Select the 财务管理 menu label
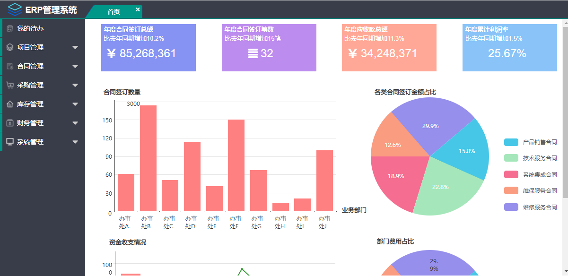Viewport: 568px width, 276px height. pos(30,123)
